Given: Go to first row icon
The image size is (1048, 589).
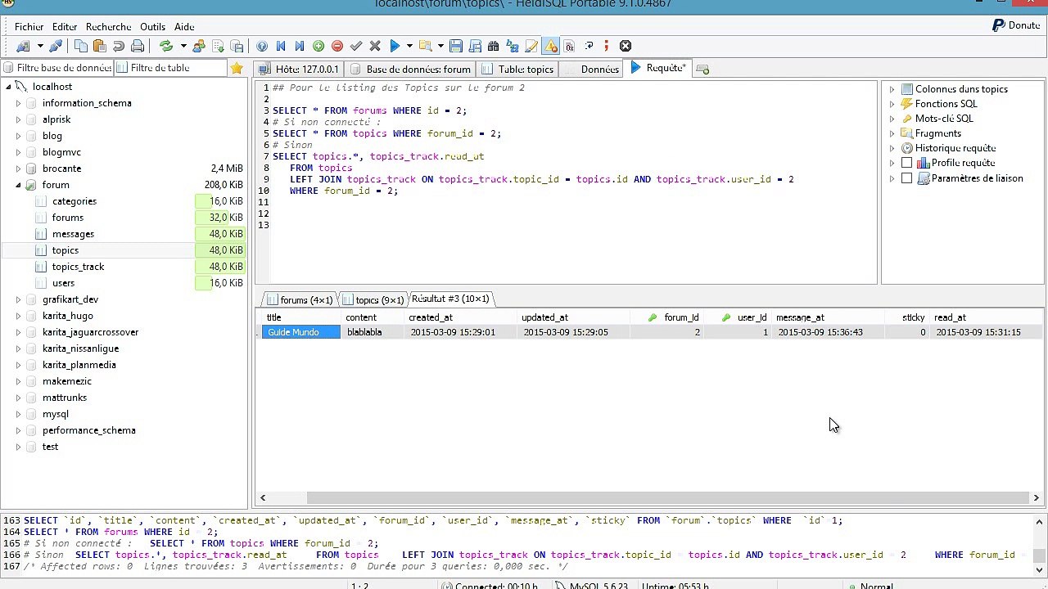Looking at the screenshot, I should 281,46.
